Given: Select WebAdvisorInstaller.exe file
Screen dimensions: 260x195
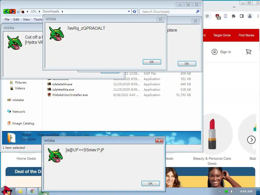Looking at the screenshot, I should pyautogui.click(x=70, y=95).
